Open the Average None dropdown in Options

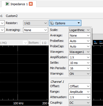coord(80,36)
